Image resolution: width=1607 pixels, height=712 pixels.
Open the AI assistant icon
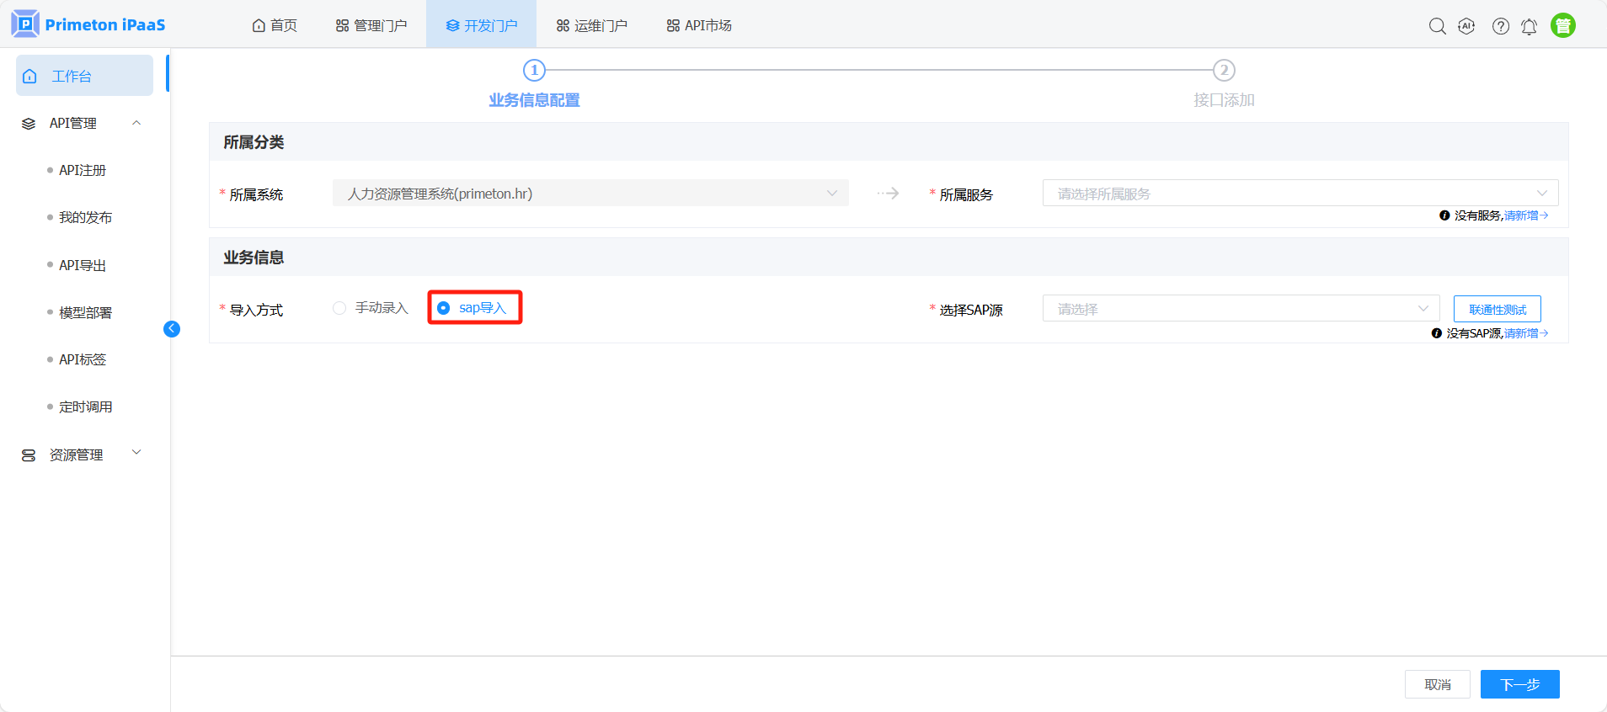[1466, 26]
